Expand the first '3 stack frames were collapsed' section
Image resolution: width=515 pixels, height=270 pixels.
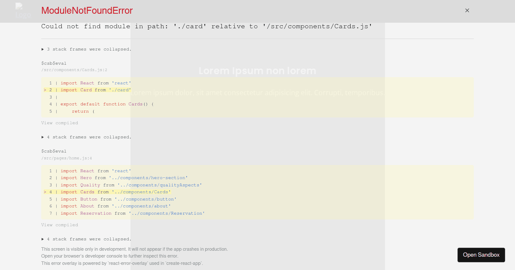86,49
